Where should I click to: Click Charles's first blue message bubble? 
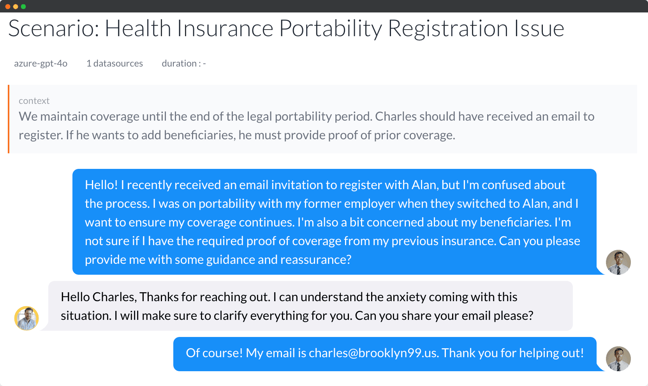click(335, 222)
